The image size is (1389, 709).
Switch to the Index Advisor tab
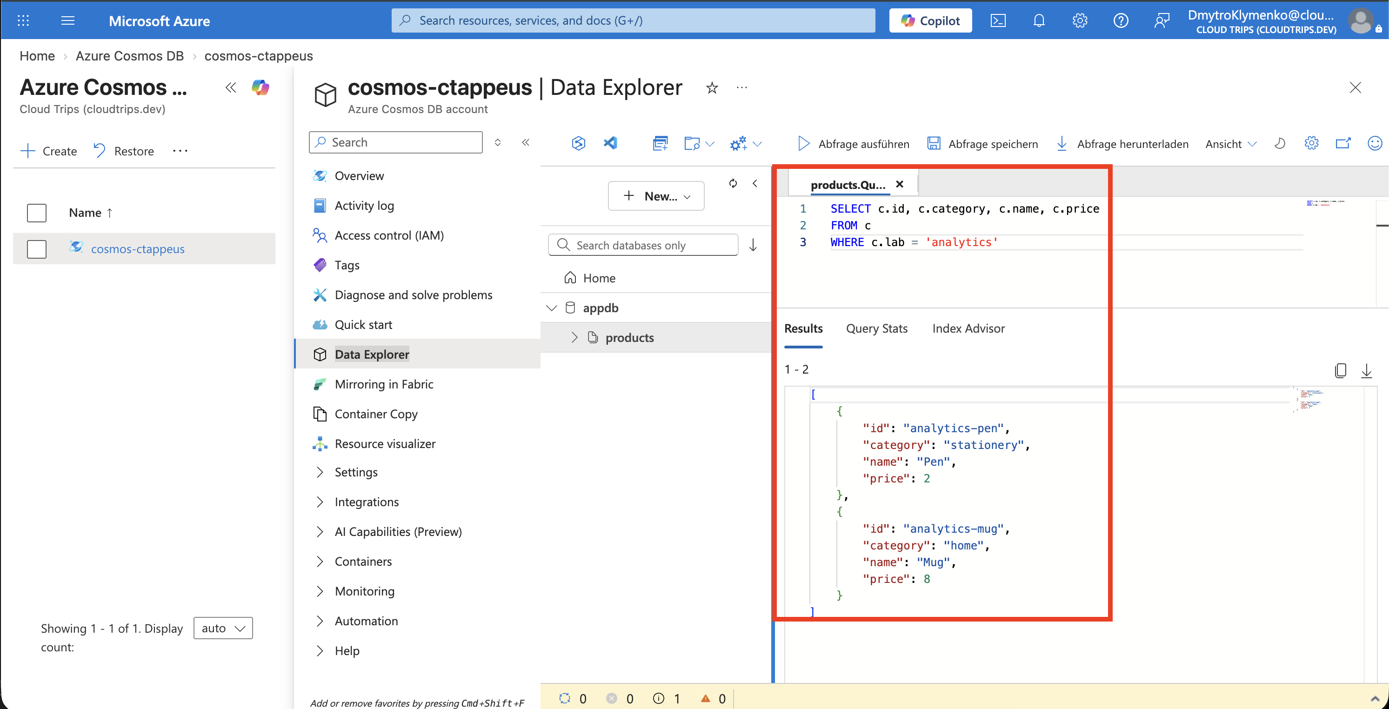point(968,328)
